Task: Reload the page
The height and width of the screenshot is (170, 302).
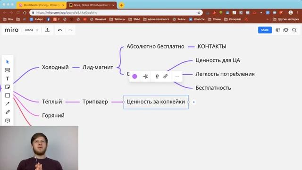Action: pyautogui.click(x=18, y=13)
